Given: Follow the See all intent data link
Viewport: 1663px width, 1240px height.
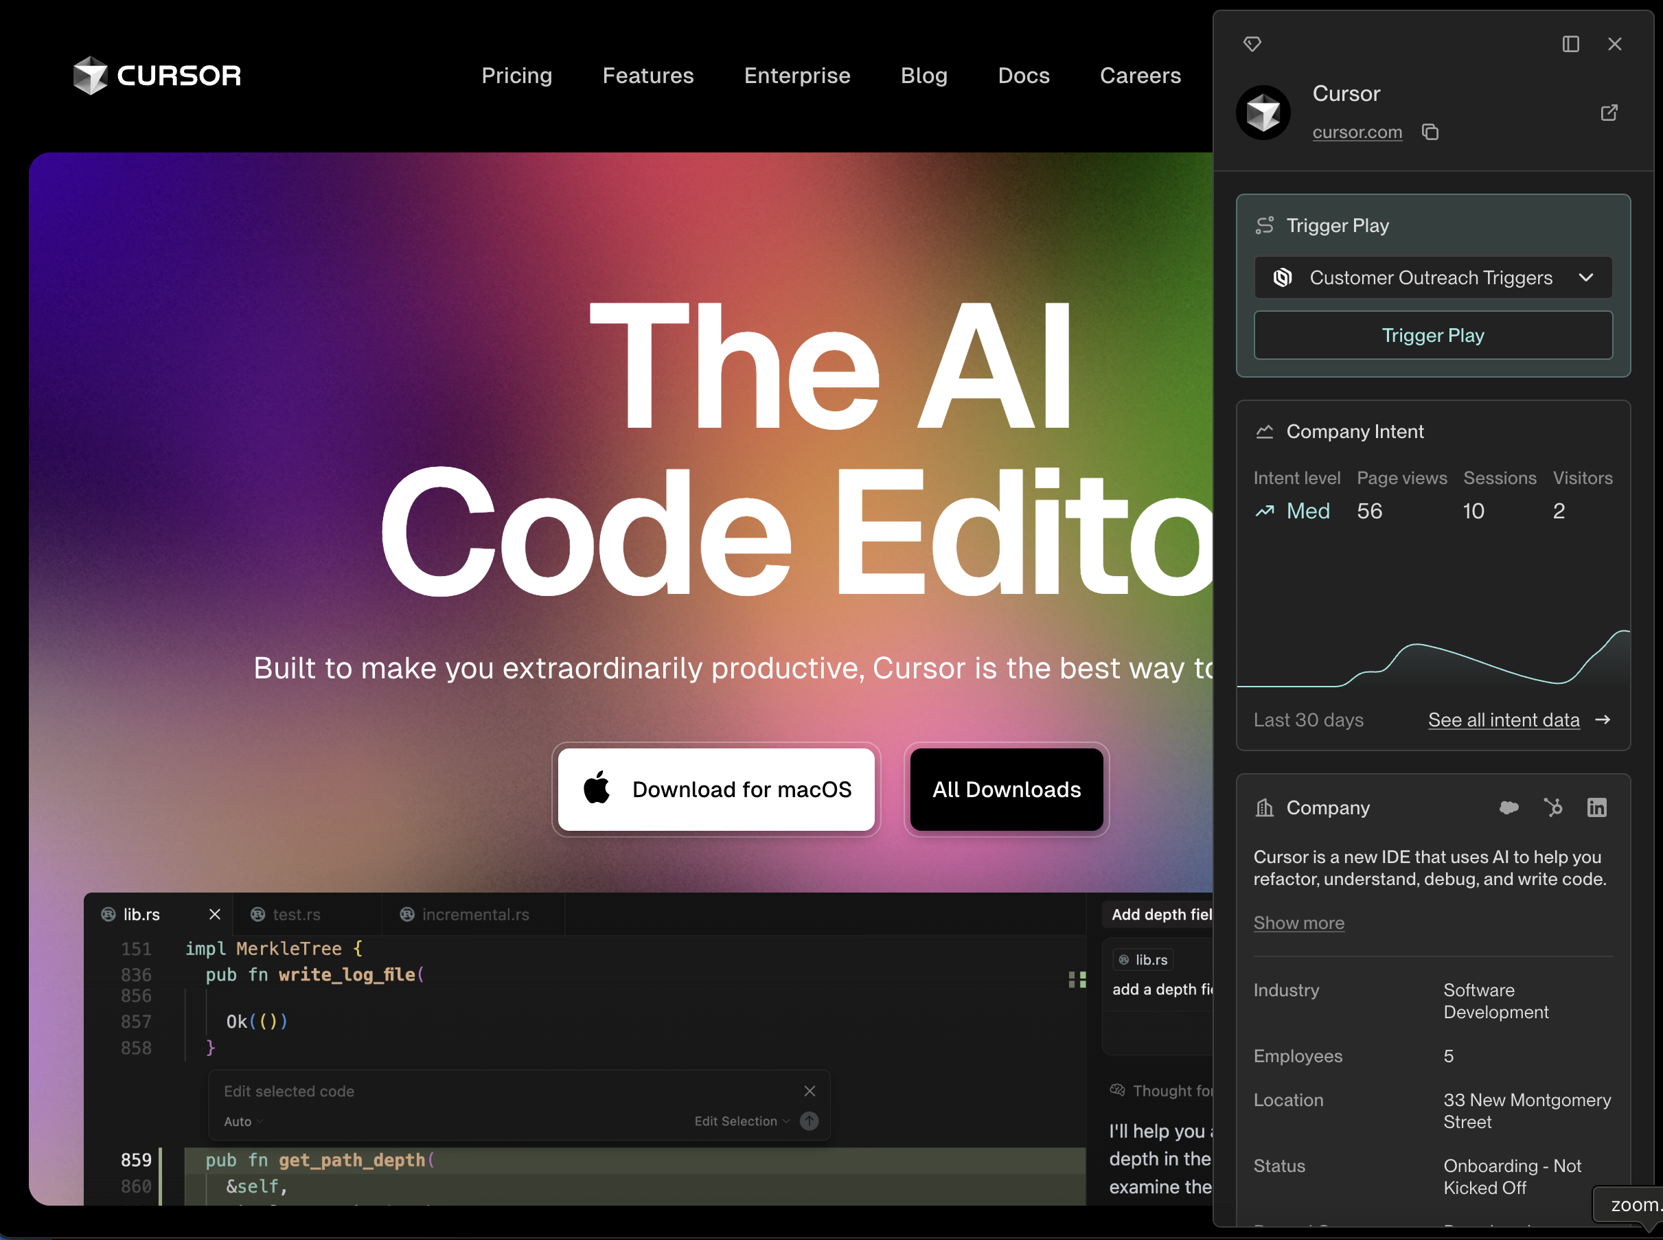Looking at the screenshot, I should (1503, 720).
